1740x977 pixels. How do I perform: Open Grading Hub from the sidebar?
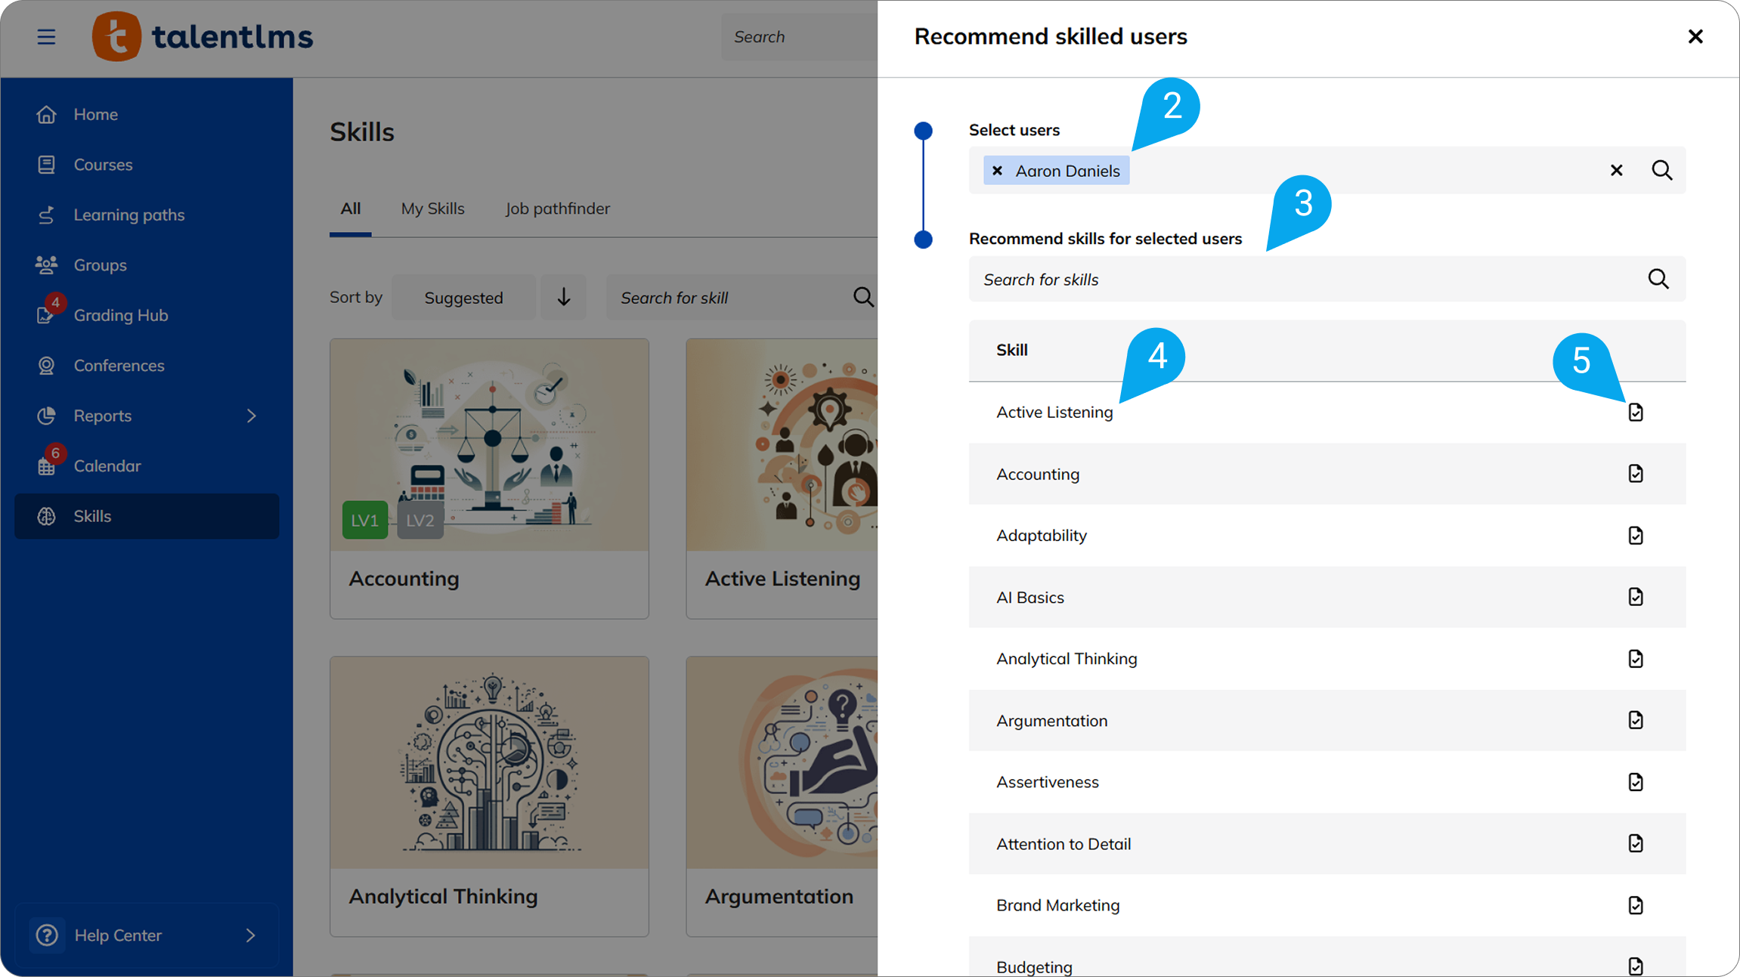(120, 315)
